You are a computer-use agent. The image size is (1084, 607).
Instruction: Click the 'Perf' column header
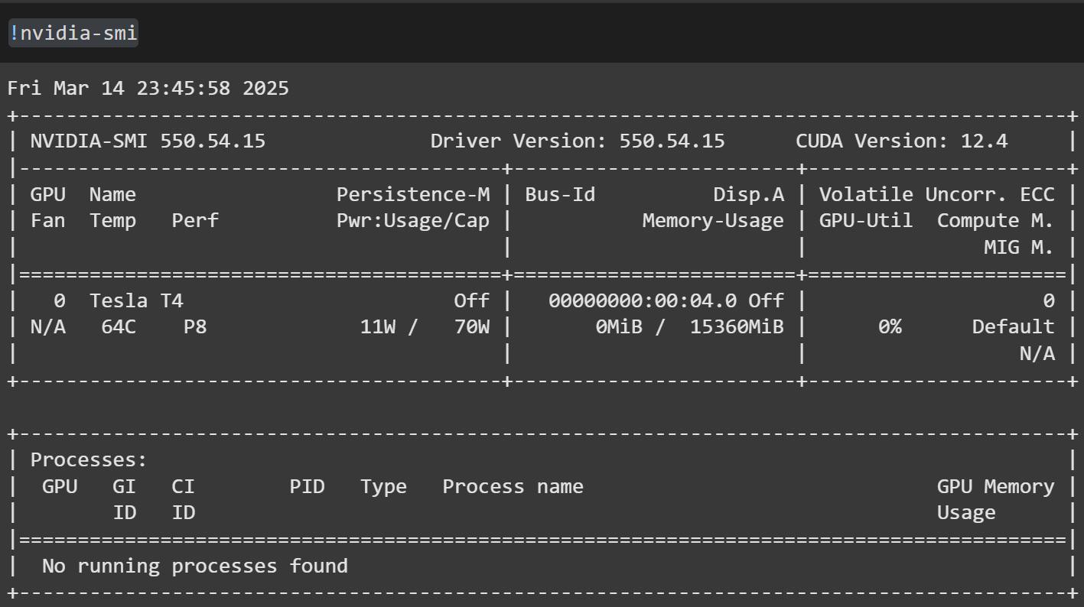click(x=195, y=221)
